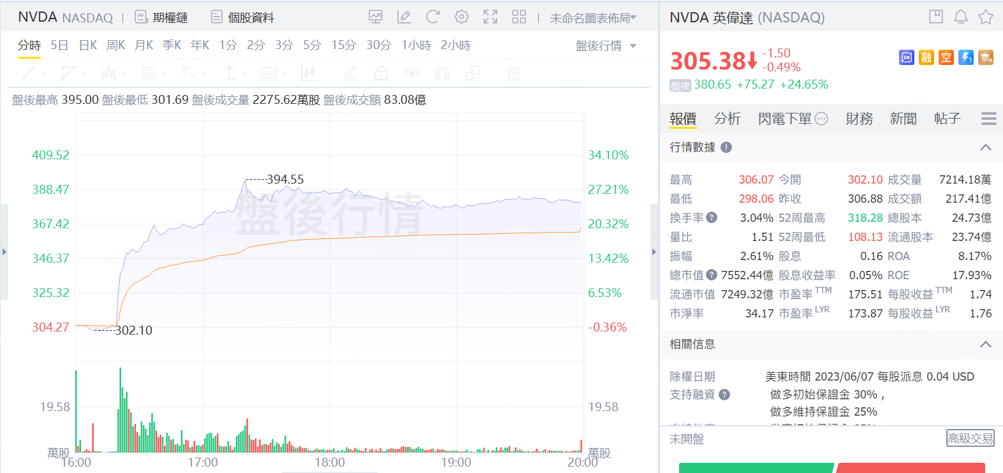Click the bar chart indicator tool
1003x473 pixels.
[309, 73]
